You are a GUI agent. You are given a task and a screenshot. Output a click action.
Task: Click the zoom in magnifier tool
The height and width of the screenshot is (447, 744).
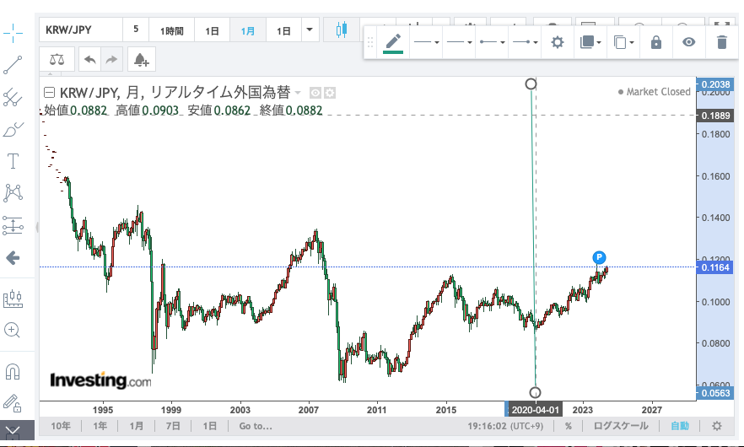pyautogui.click(x=13, y=330)
